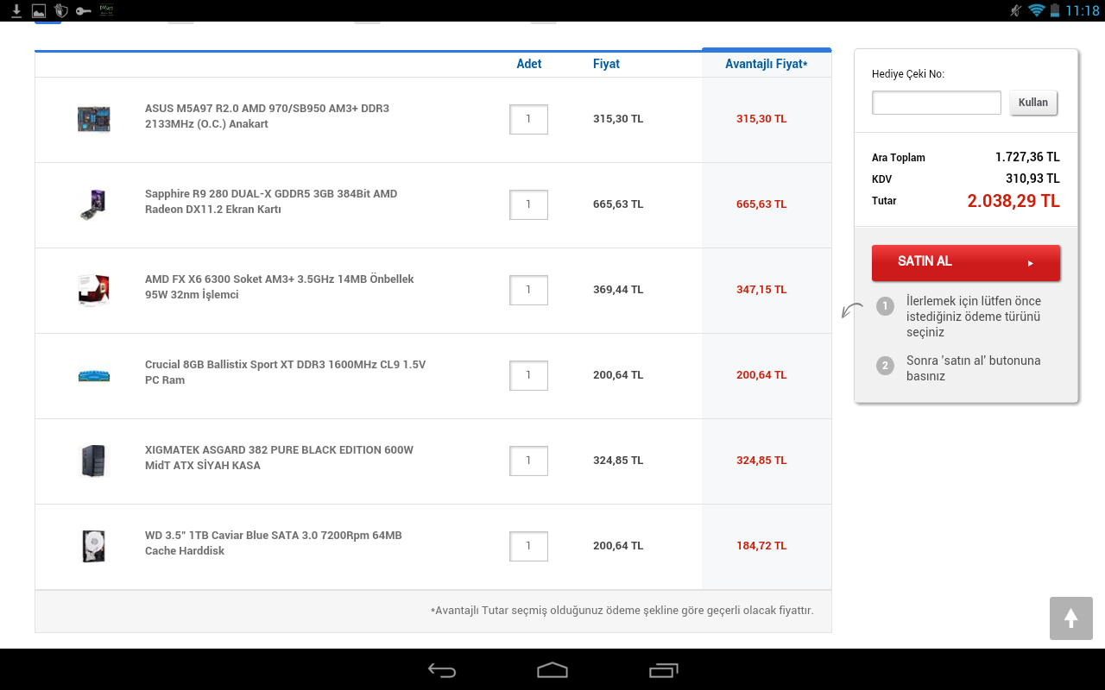Tap the scroll-to-top arrow button
Image resolution: width=1105 pixels, height=690 pixels.
point(1071,618)
